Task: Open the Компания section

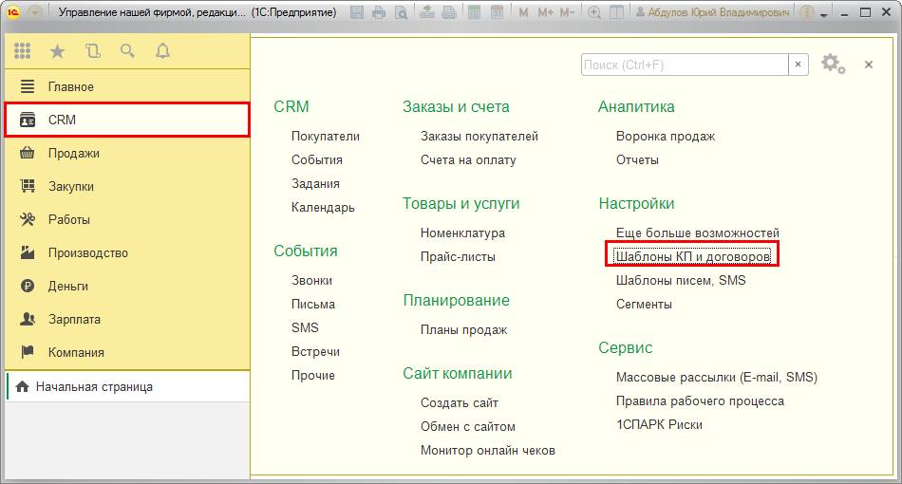Action: (x=127, y=352)
